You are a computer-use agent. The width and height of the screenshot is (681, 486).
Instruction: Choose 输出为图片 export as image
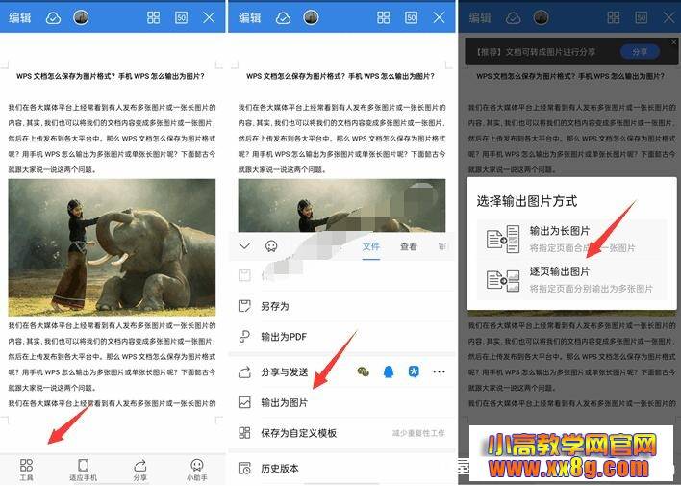(341, 402)
